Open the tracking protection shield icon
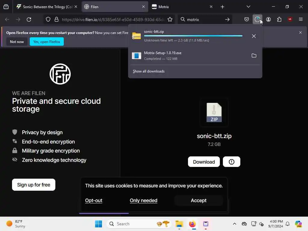 click(48, 20)
